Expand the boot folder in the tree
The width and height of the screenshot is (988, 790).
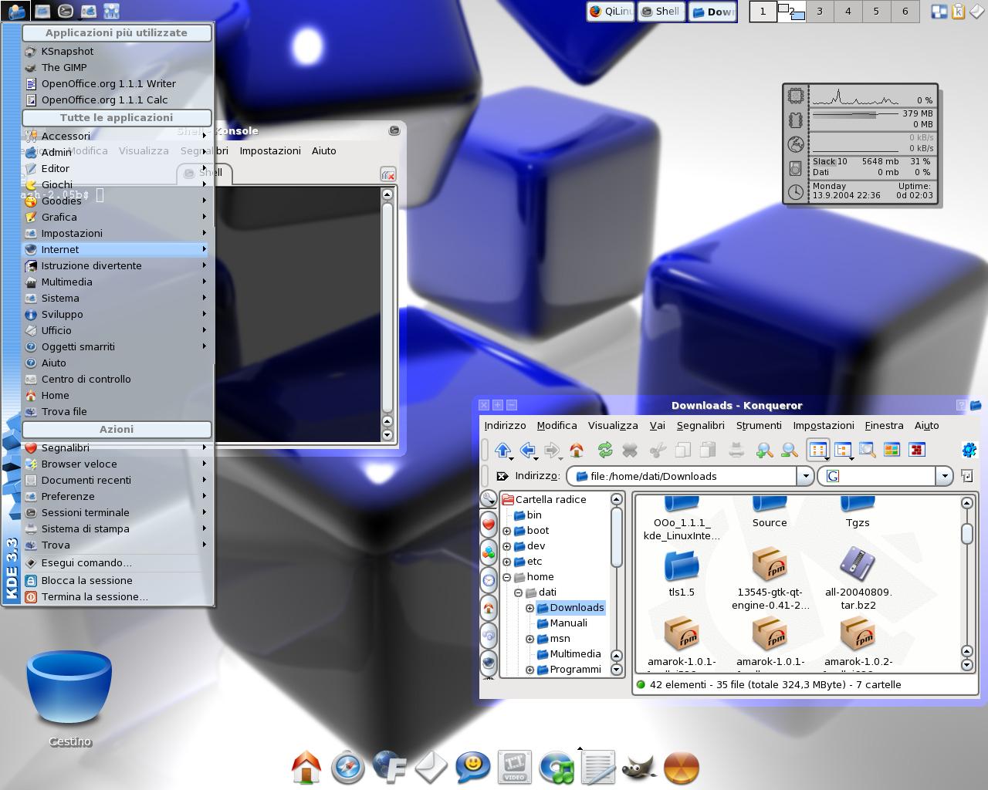[x=506, y=531]
